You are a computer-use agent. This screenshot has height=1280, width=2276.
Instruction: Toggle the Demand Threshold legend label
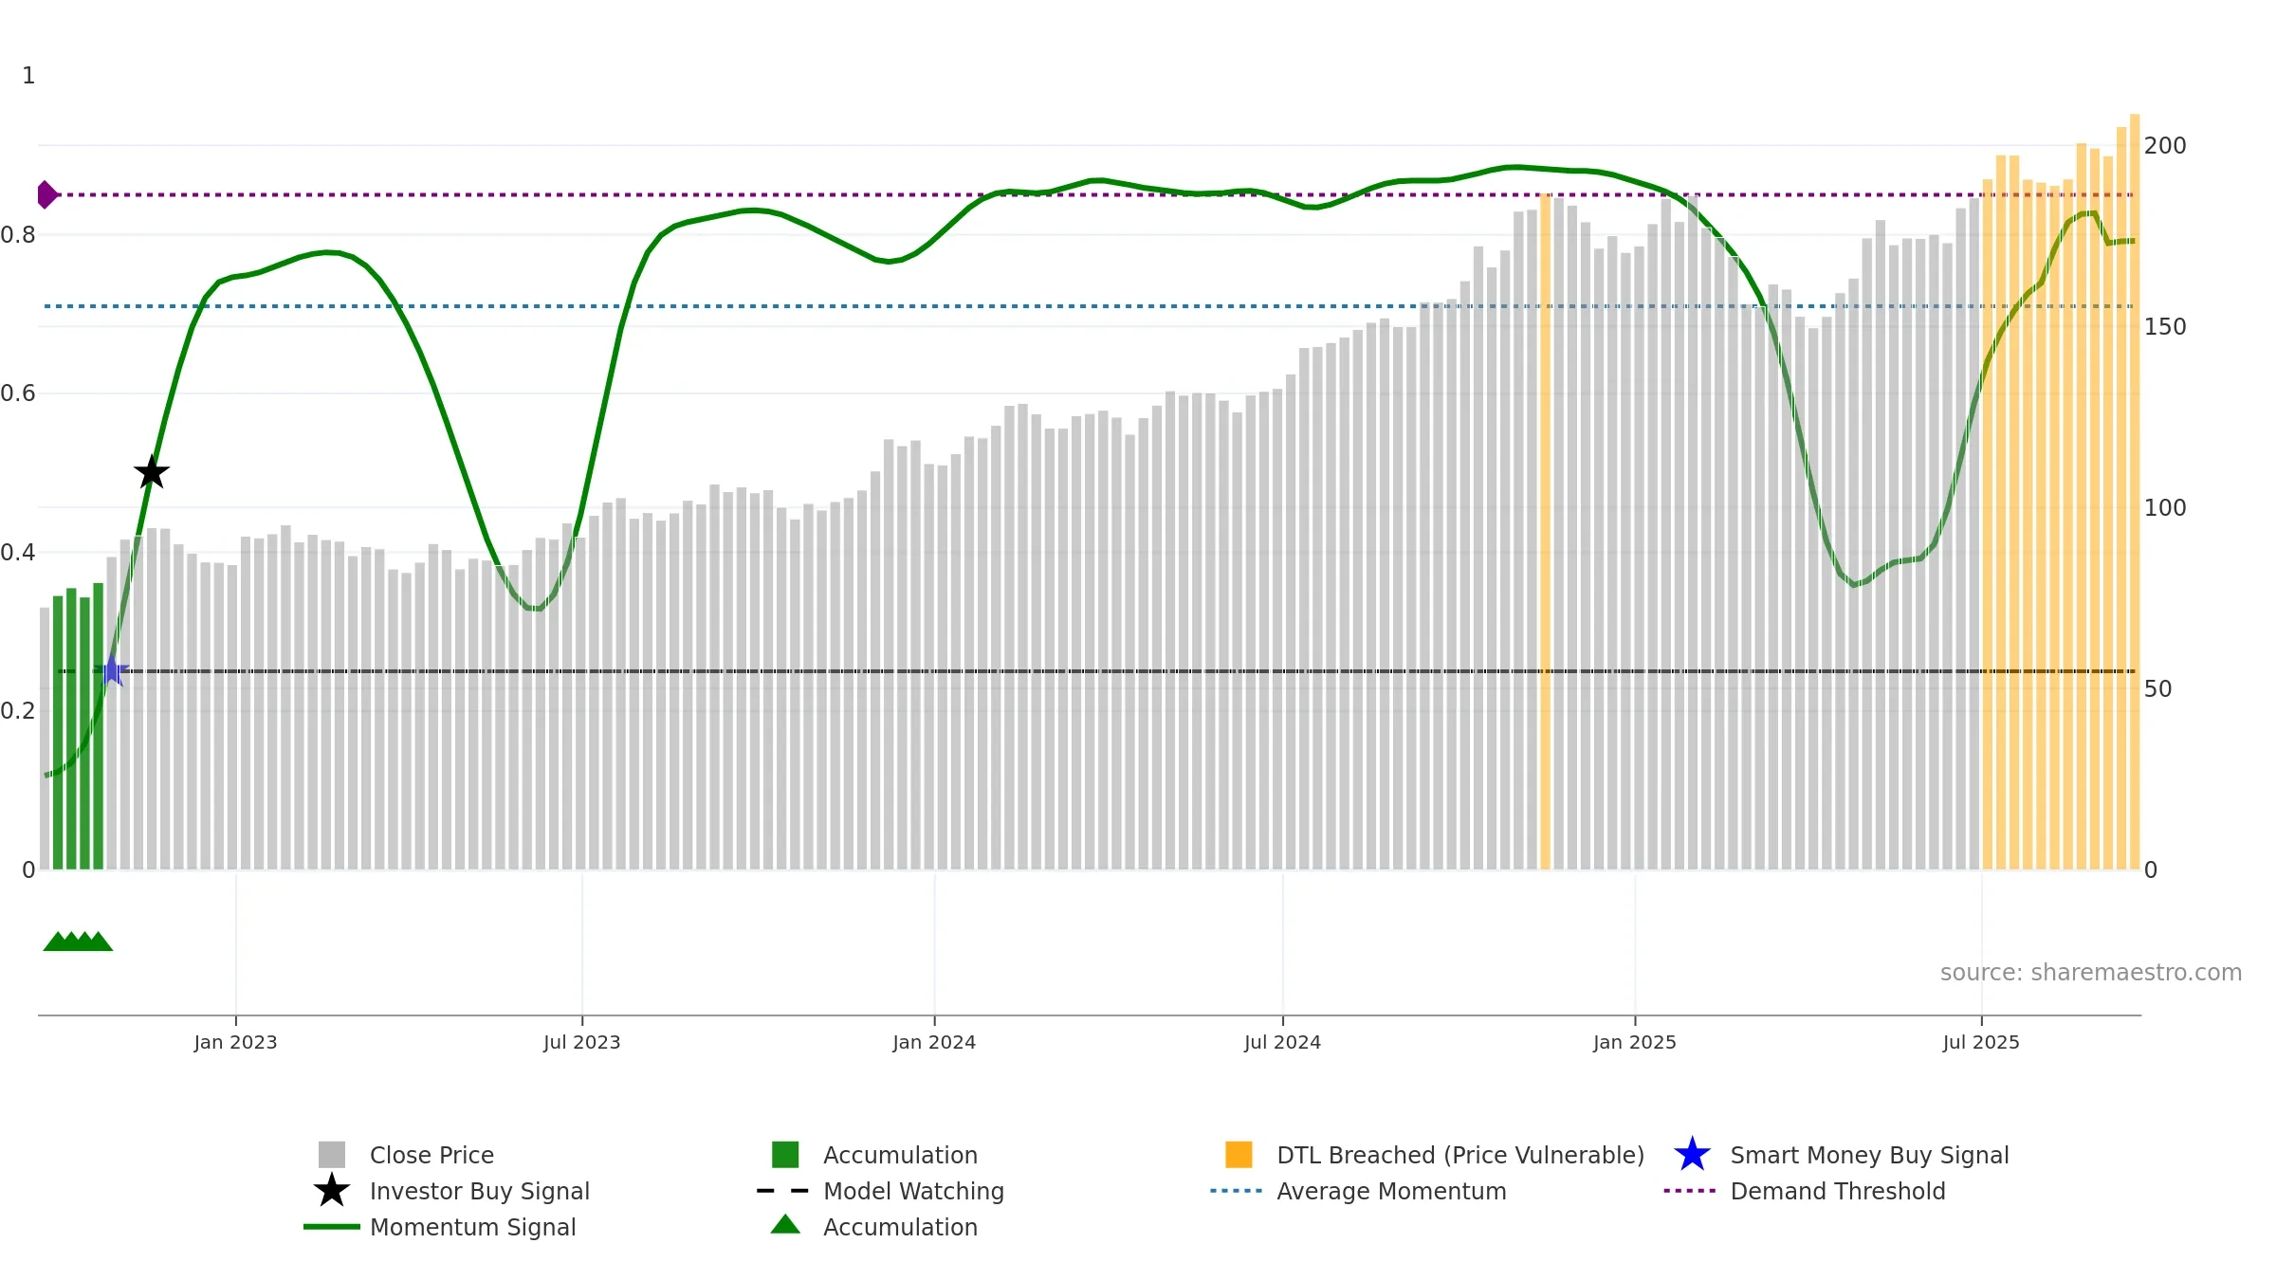[1838, 1191]
